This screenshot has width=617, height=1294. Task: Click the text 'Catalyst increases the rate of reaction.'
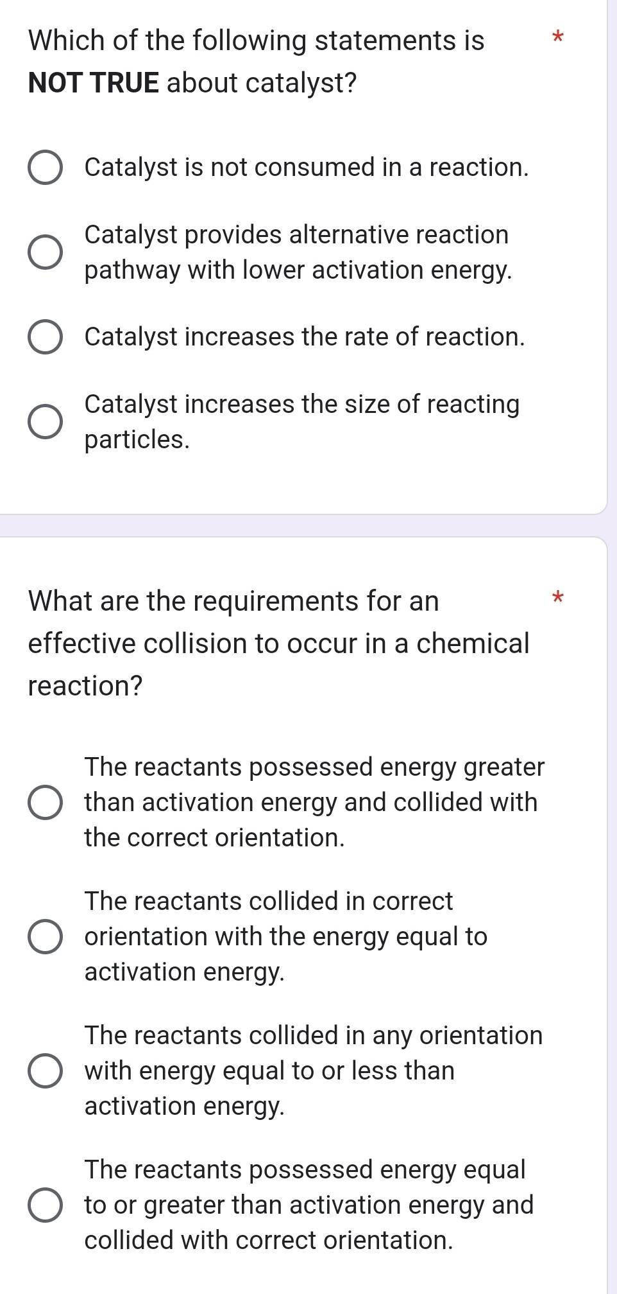tap(305, 337)
